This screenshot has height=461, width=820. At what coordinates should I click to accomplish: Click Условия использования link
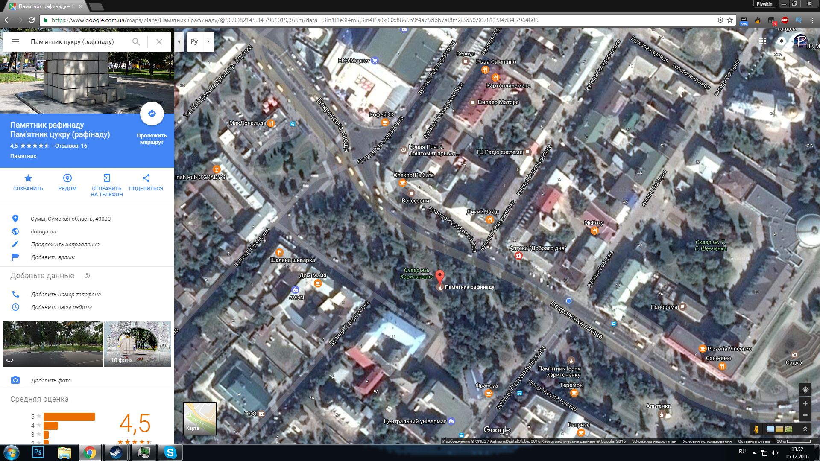click(x=707, y=441)
